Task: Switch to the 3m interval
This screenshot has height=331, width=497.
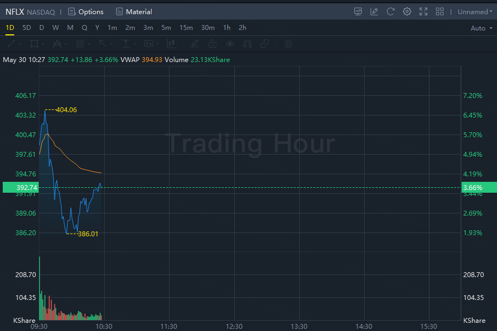Action: click(x=148, y=28)
